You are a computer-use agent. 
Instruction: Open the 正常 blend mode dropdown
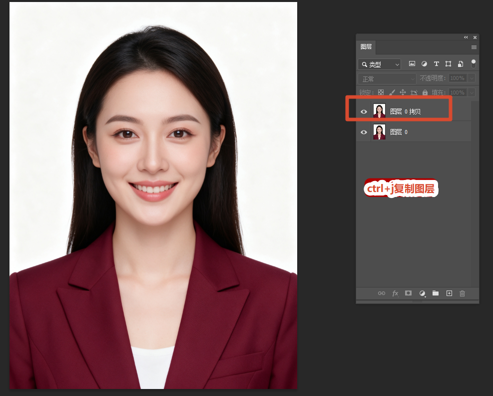pyautogui.click(x=387, y=78)
